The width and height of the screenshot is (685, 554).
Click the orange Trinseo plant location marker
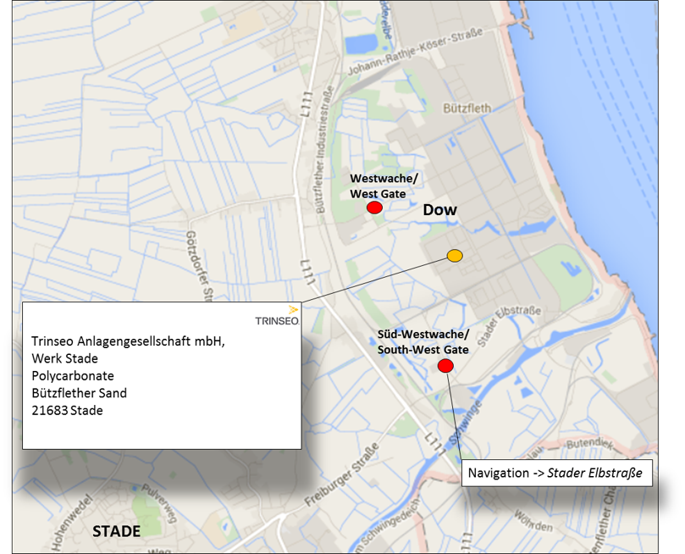455,255
